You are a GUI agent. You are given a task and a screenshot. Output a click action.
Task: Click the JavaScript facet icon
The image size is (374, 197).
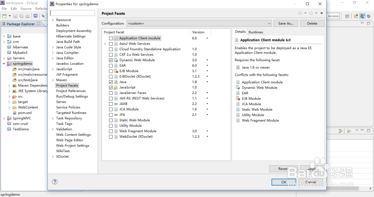point(116,87)
